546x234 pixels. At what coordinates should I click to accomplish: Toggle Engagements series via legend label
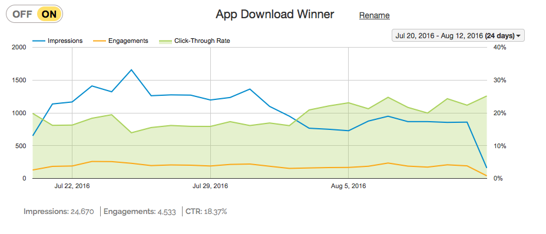click(x=128, y=41)
